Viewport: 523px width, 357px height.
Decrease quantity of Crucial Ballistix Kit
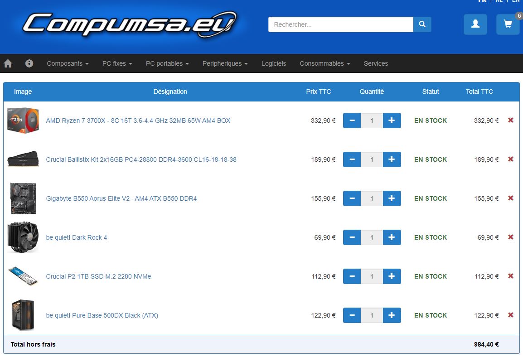[x=352, y=159]
